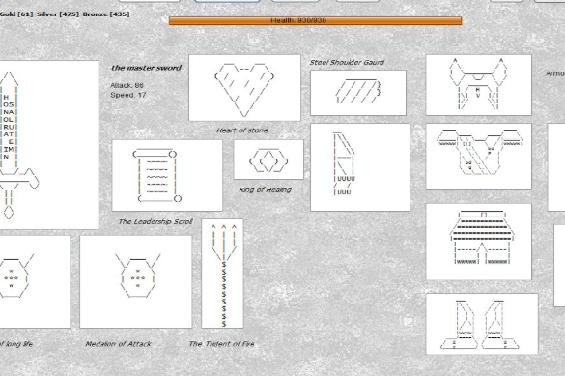Click the Speed: 17 stat text
Image resolution: width=565 pixels, height=376 pixels.
tap(127, 95)
